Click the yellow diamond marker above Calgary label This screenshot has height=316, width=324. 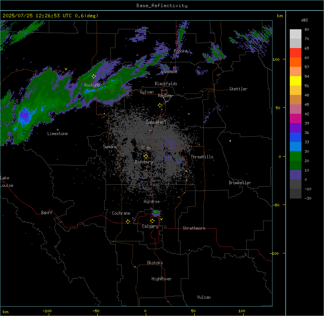[152, 221]
